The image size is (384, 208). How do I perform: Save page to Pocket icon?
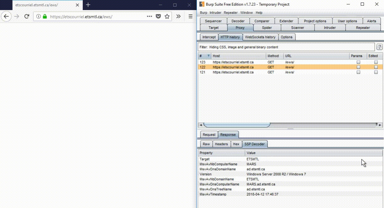coord(158,16)
